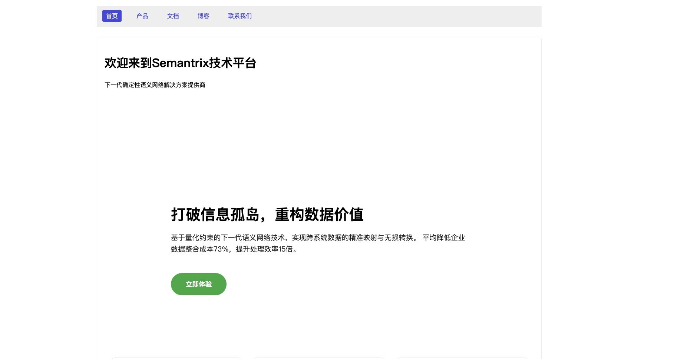Click the text 提升处理效率15倍

[264, 249]
